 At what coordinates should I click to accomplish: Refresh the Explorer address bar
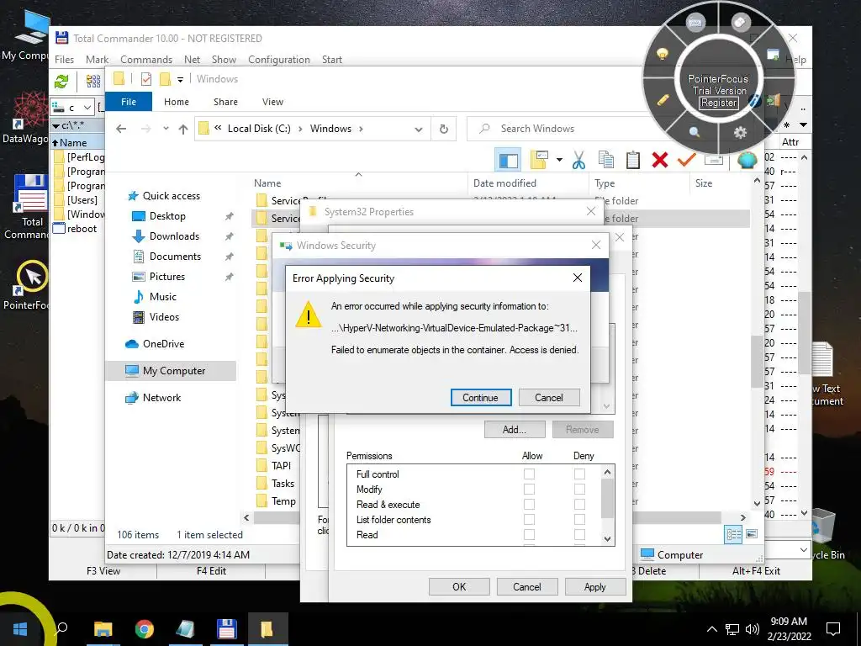(x=444, y=129)
